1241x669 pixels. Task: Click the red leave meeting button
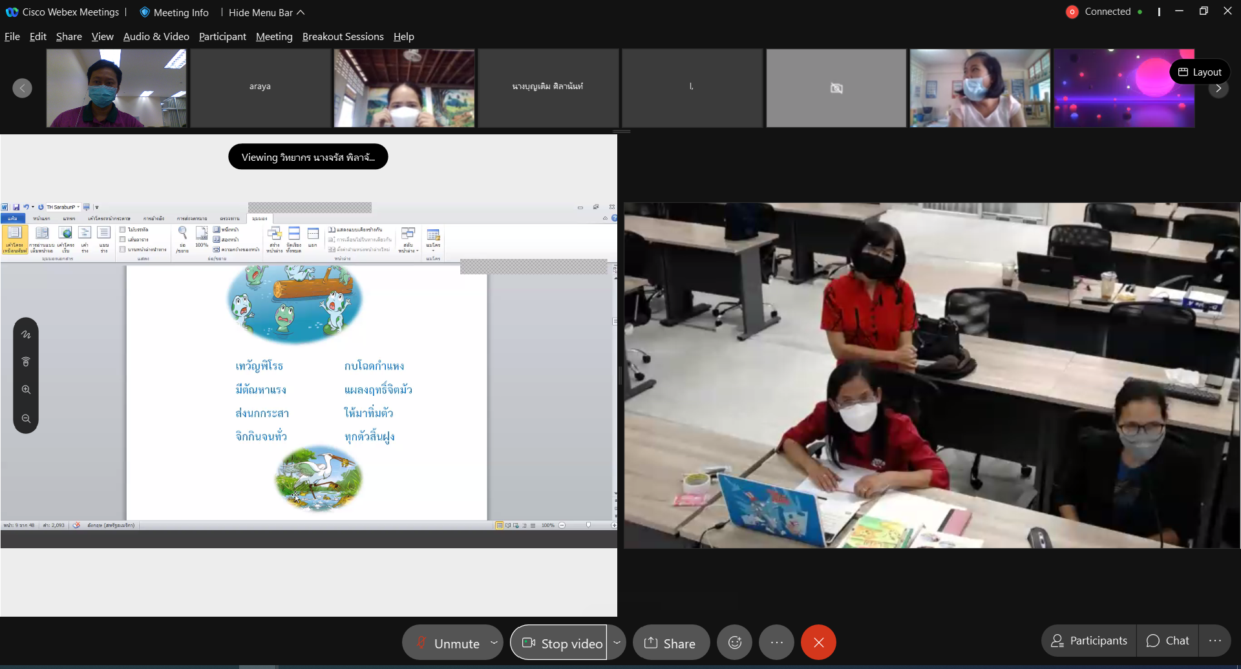(x=818, y=643)
